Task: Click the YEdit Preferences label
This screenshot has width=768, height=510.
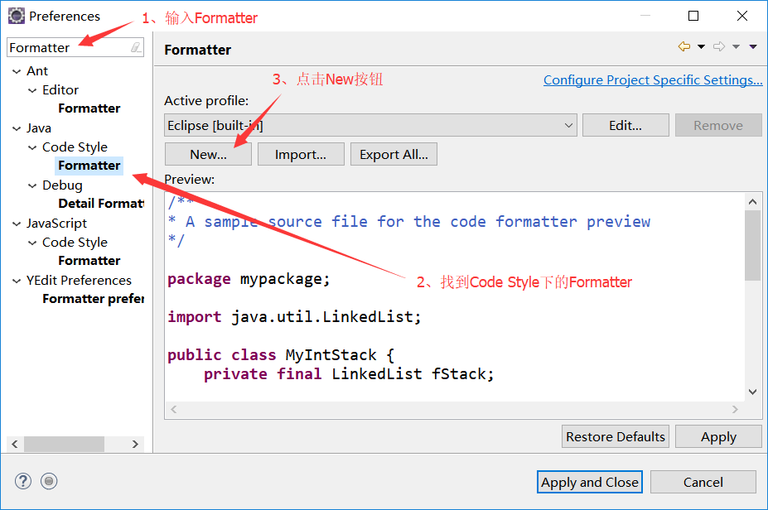Action: click(x=79, y=281)
